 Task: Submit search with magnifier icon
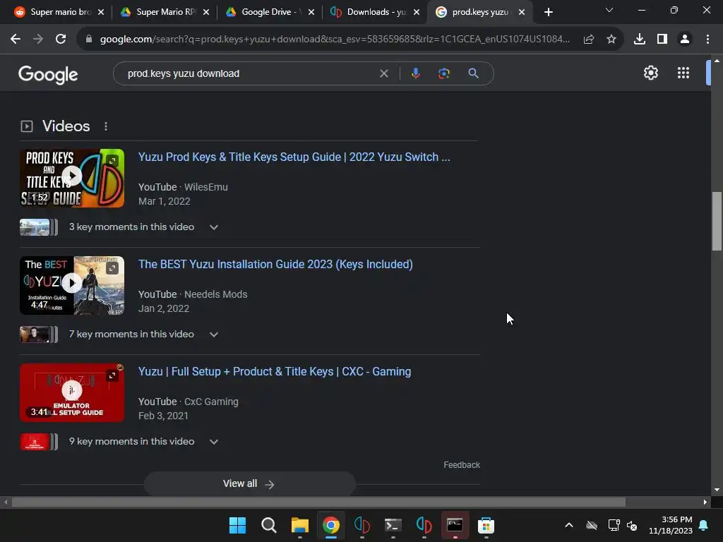click(x=473, y=73)
